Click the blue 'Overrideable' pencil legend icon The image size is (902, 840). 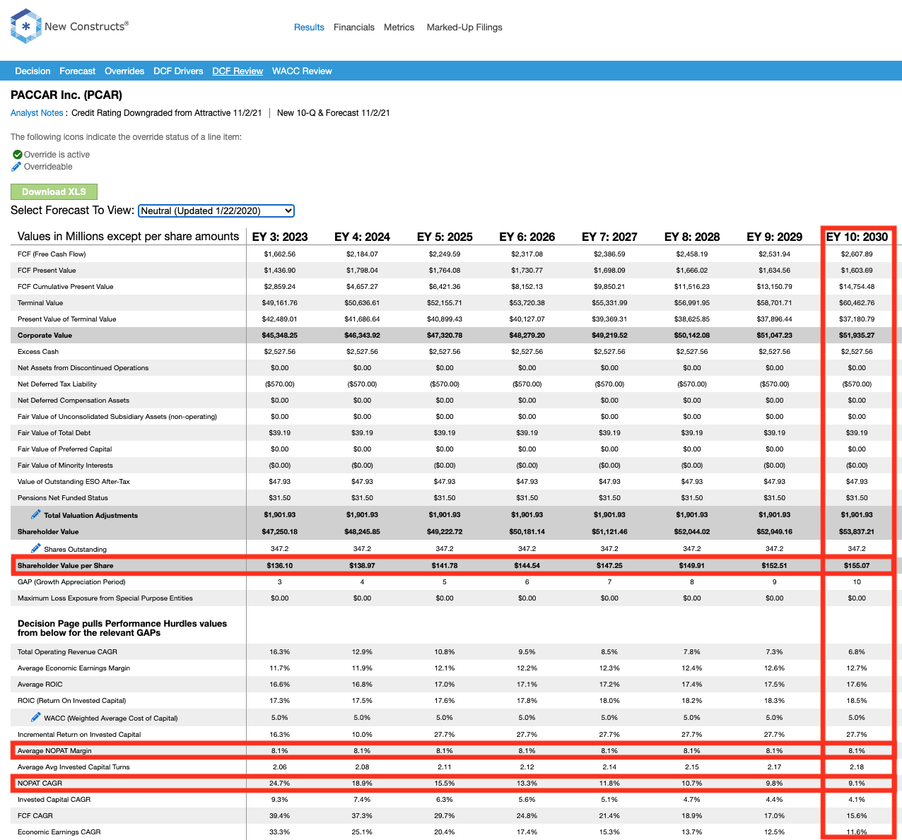pos(17,167)
